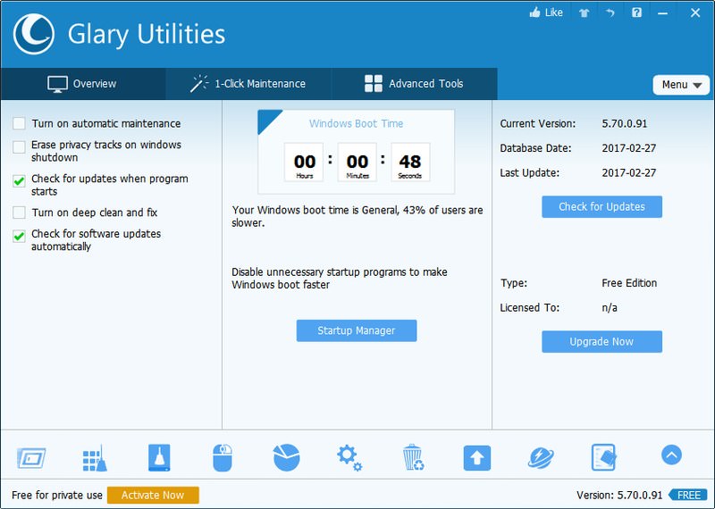Click the Free for private use text
715x509 pixels.
(x=57, y=496)
